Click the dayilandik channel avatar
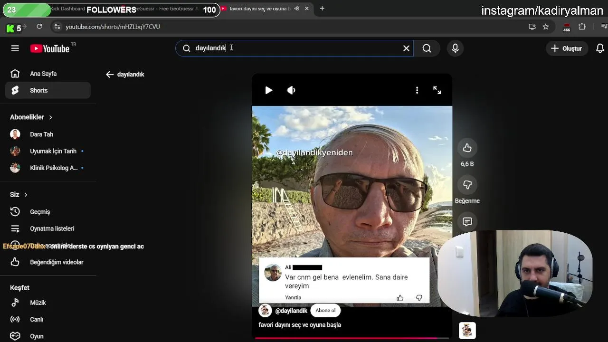The image size is (608, 342). pos(265,311)
